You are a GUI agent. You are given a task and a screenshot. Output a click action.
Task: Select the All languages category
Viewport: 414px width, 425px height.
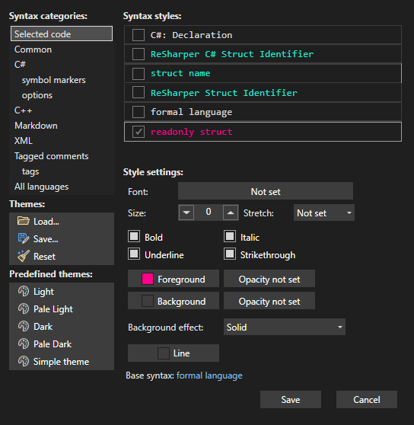coord(62,187)
